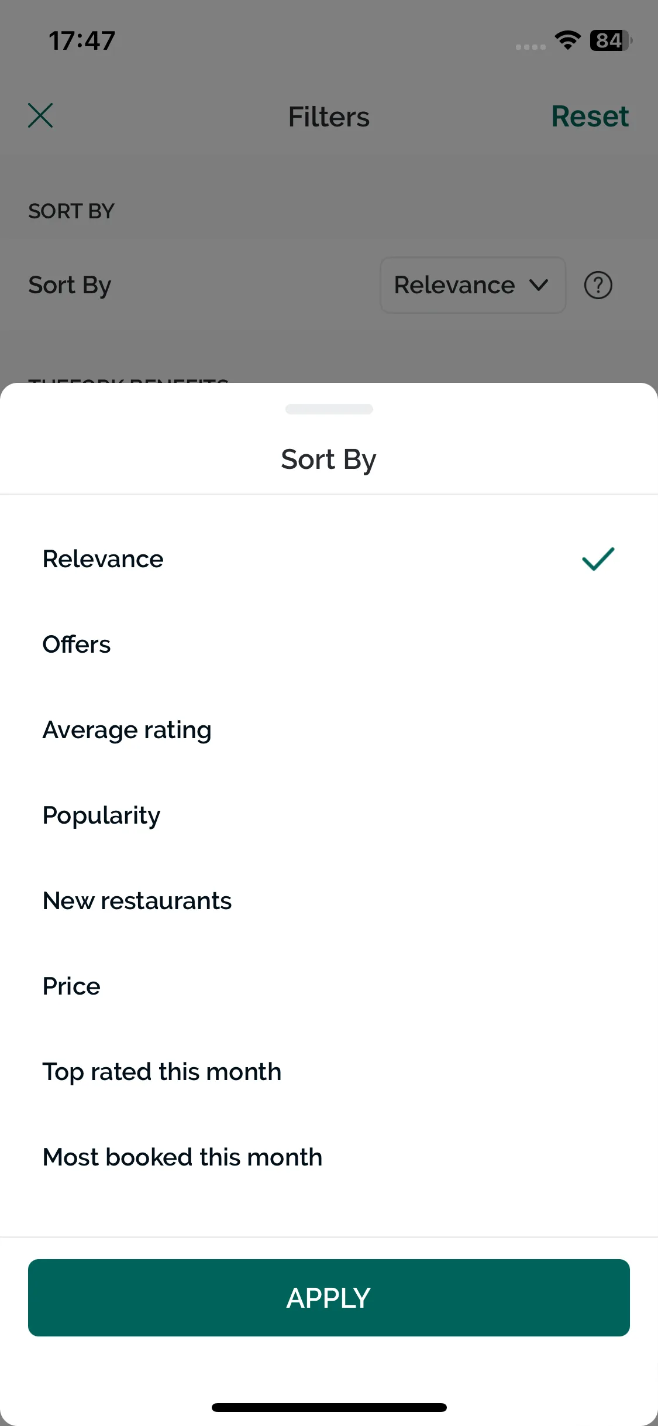658x1426 pixels.
Task: Choose New restaurants sort option
Action: pos(329,901)
